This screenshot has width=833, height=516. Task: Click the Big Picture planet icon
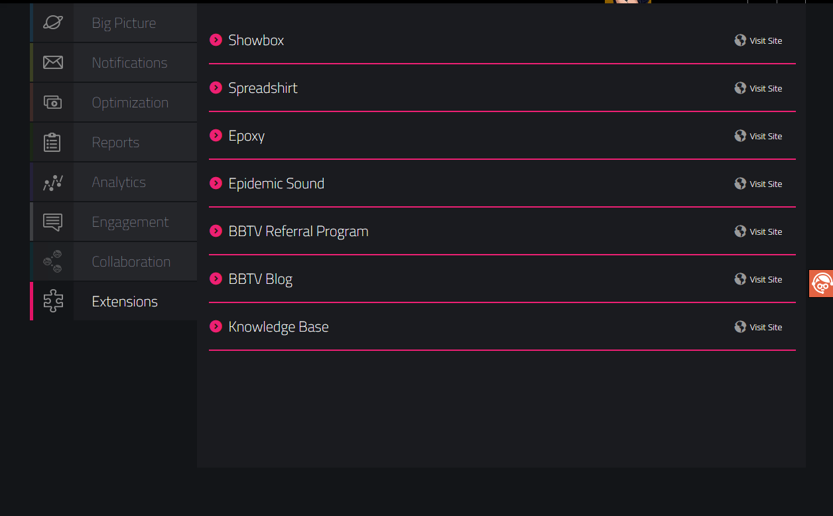coord(53,23)
